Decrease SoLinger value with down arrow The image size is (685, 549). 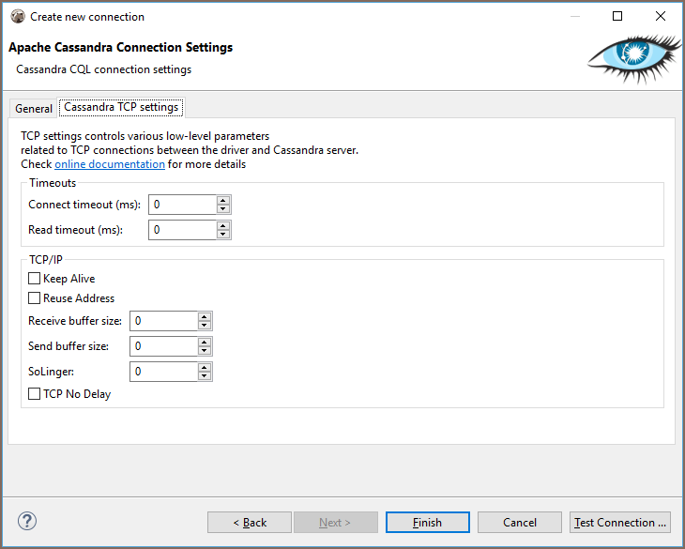pyautogui.click(x=205, y=376)
